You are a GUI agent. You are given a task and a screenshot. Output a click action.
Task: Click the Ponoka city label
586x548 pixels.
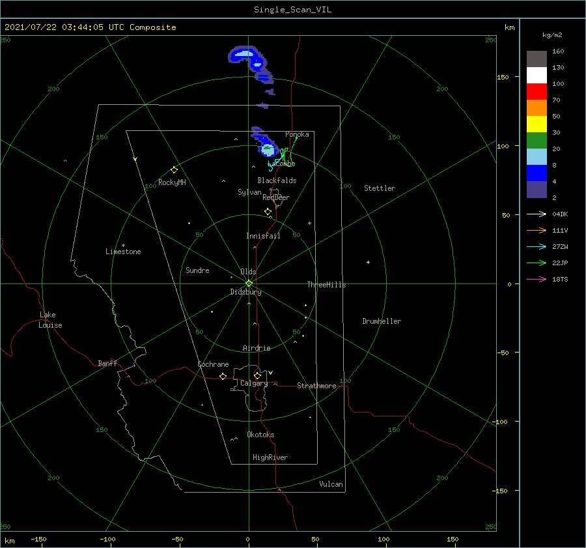click(297, 134)
